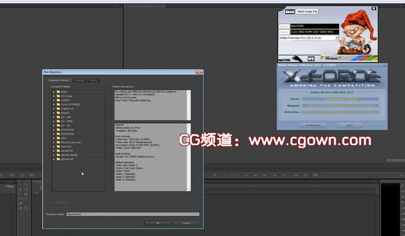Click the Lift button in Program monitor
This screenshot has width=405, height=236.
tap(296, 175)
